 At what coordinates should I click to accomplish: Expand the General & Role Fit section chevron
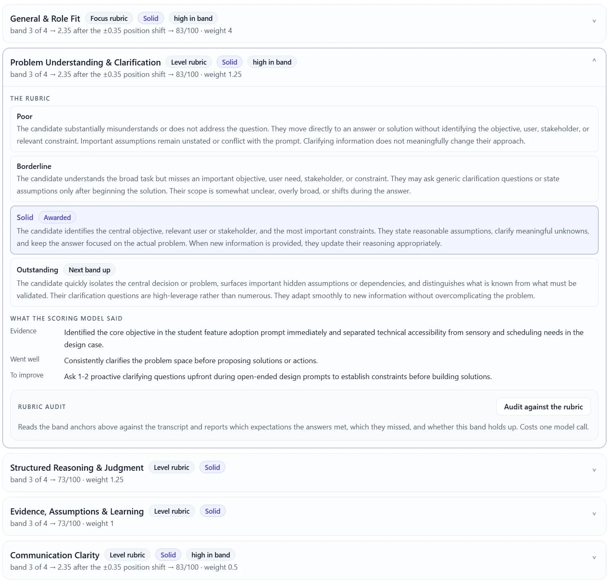[x=594, y=21]
